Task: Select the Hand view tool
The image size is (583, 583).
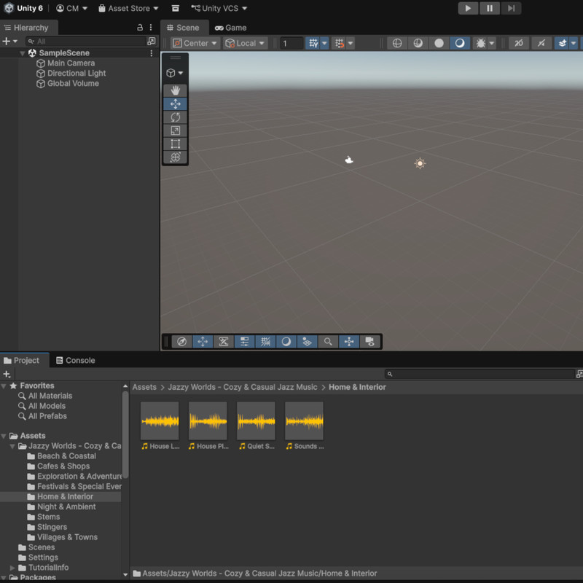Action: (x=175, y=90)
